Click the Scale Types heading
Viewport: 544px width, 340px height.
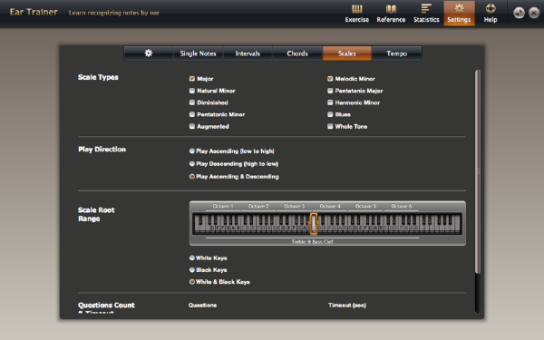(x=98, y=77)
